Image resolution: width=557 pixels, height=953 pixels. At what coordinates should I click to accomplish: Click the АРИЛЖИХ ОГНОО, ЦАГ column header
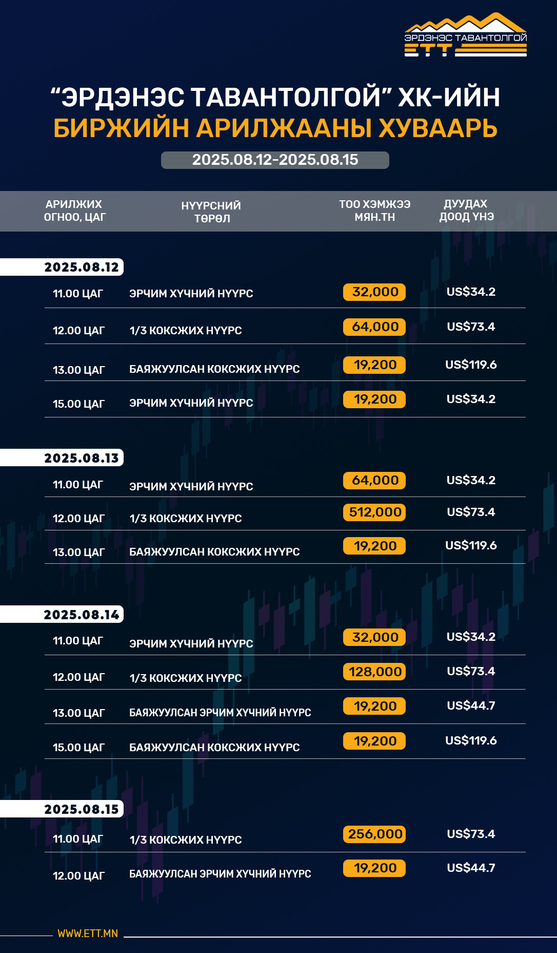point(74,211)
